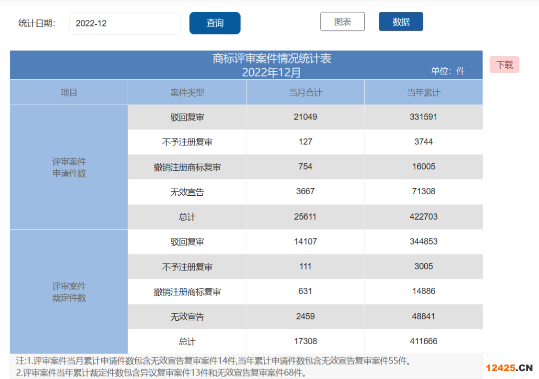
Task: Click yearly total 411666 cell
Action: point(424,341)
